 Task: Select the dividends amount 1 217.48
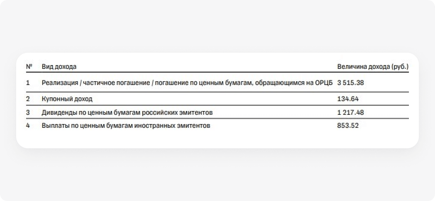[350, 113]
